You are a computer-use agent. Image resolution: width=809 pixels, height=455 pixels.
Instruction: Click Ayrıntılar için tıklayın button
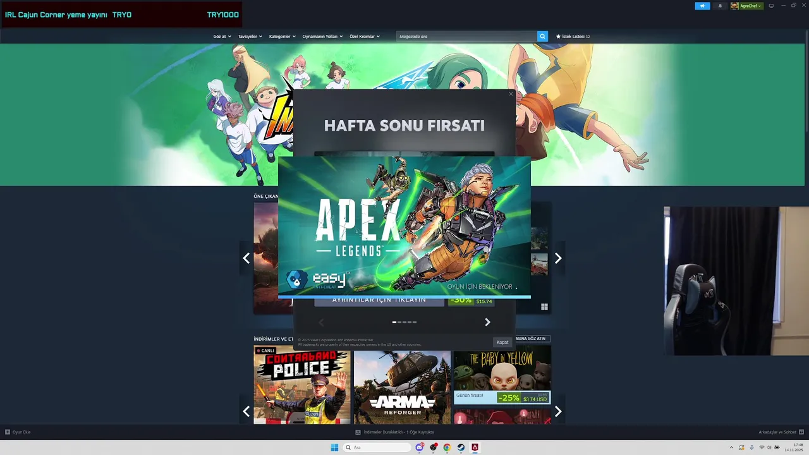(x=379, y=301)
